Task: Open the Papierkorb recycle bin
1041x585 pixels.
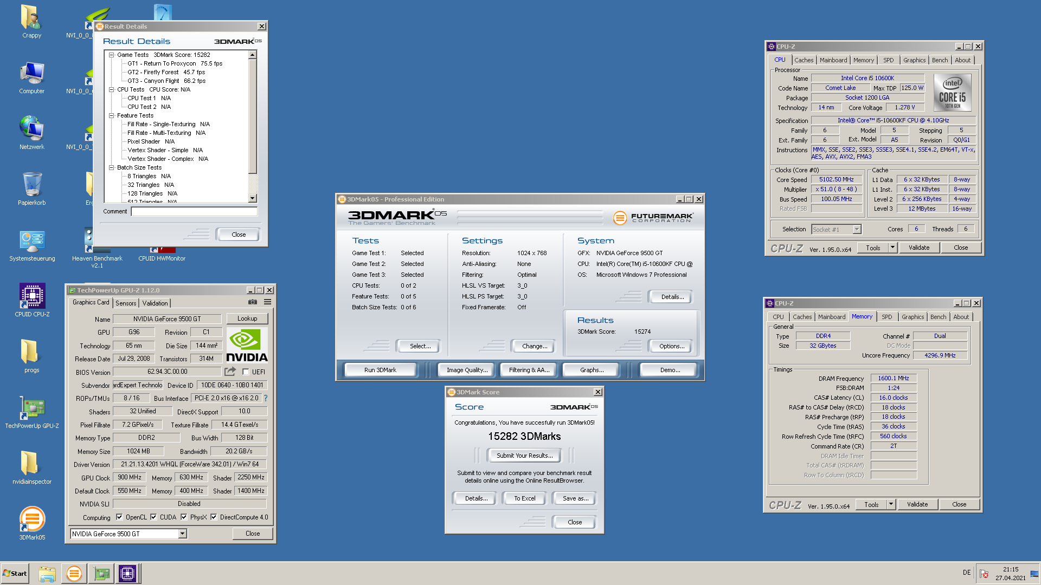Action: (x=31, y=189)
